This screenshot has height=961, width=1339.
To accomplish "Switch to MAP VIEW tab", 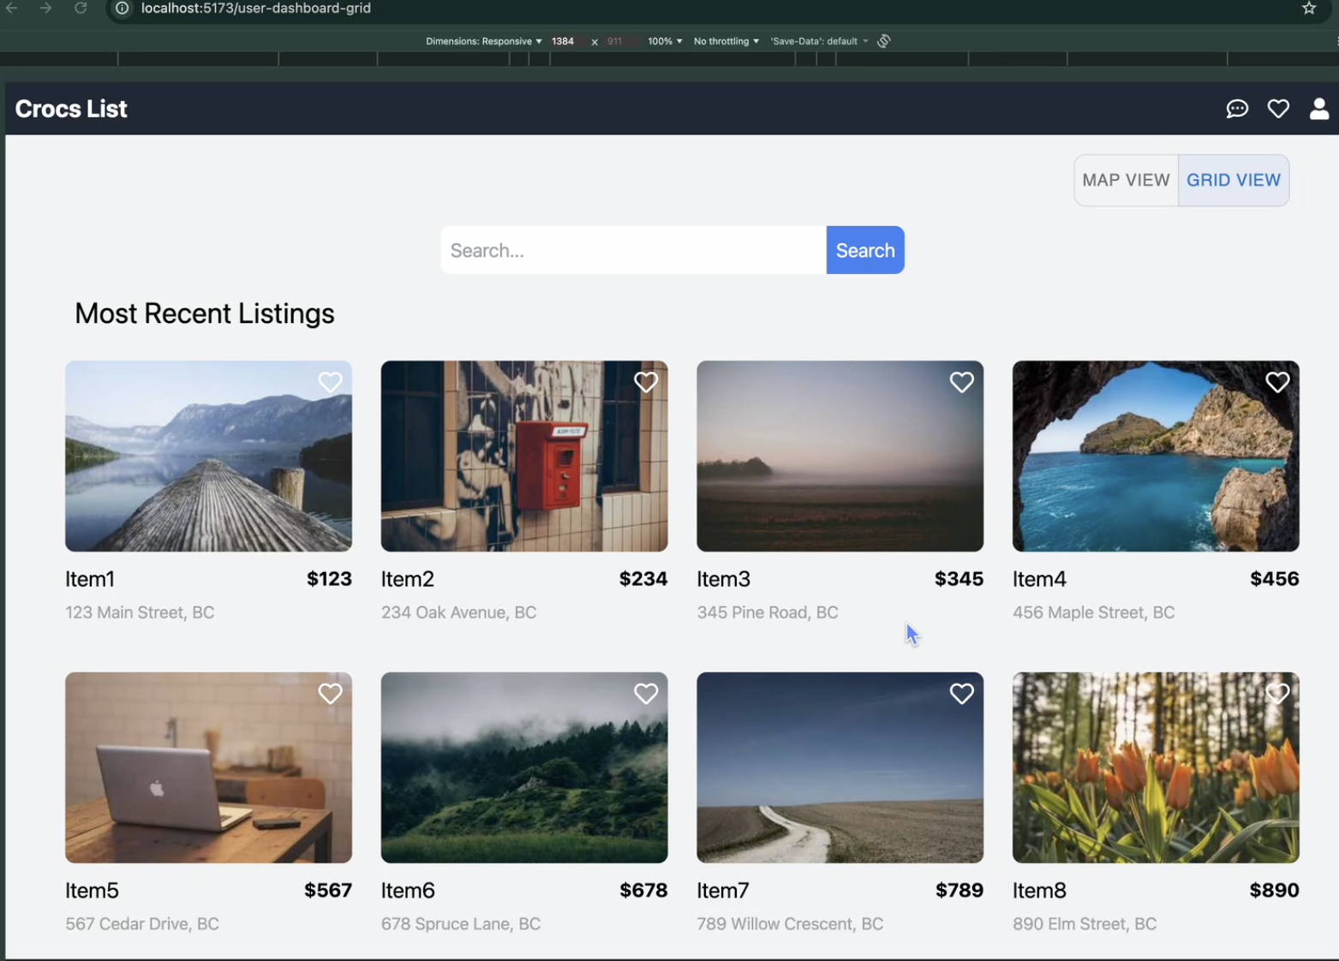I will [x=1125, y=181].
